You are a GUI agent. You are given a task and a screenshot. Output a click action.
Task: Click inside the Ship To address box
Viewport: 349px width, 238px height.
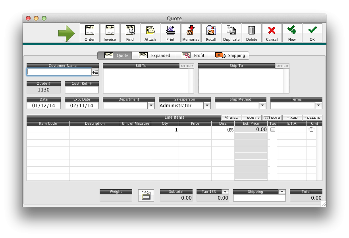tap(241, 81)
